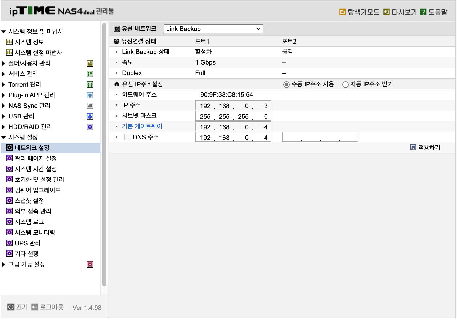
Task: Click the 포트2 '끊김' status text
Action: point(287,52)
